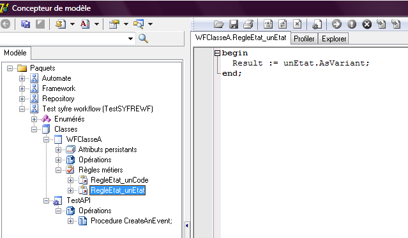Screen dimensions: 408x238
Task: Click the run arrow circle icon
Action: click(336, 24)
